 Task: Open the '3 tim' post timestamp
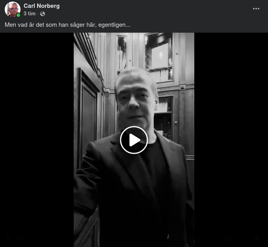pyautogui.click(x=30, y=14)
